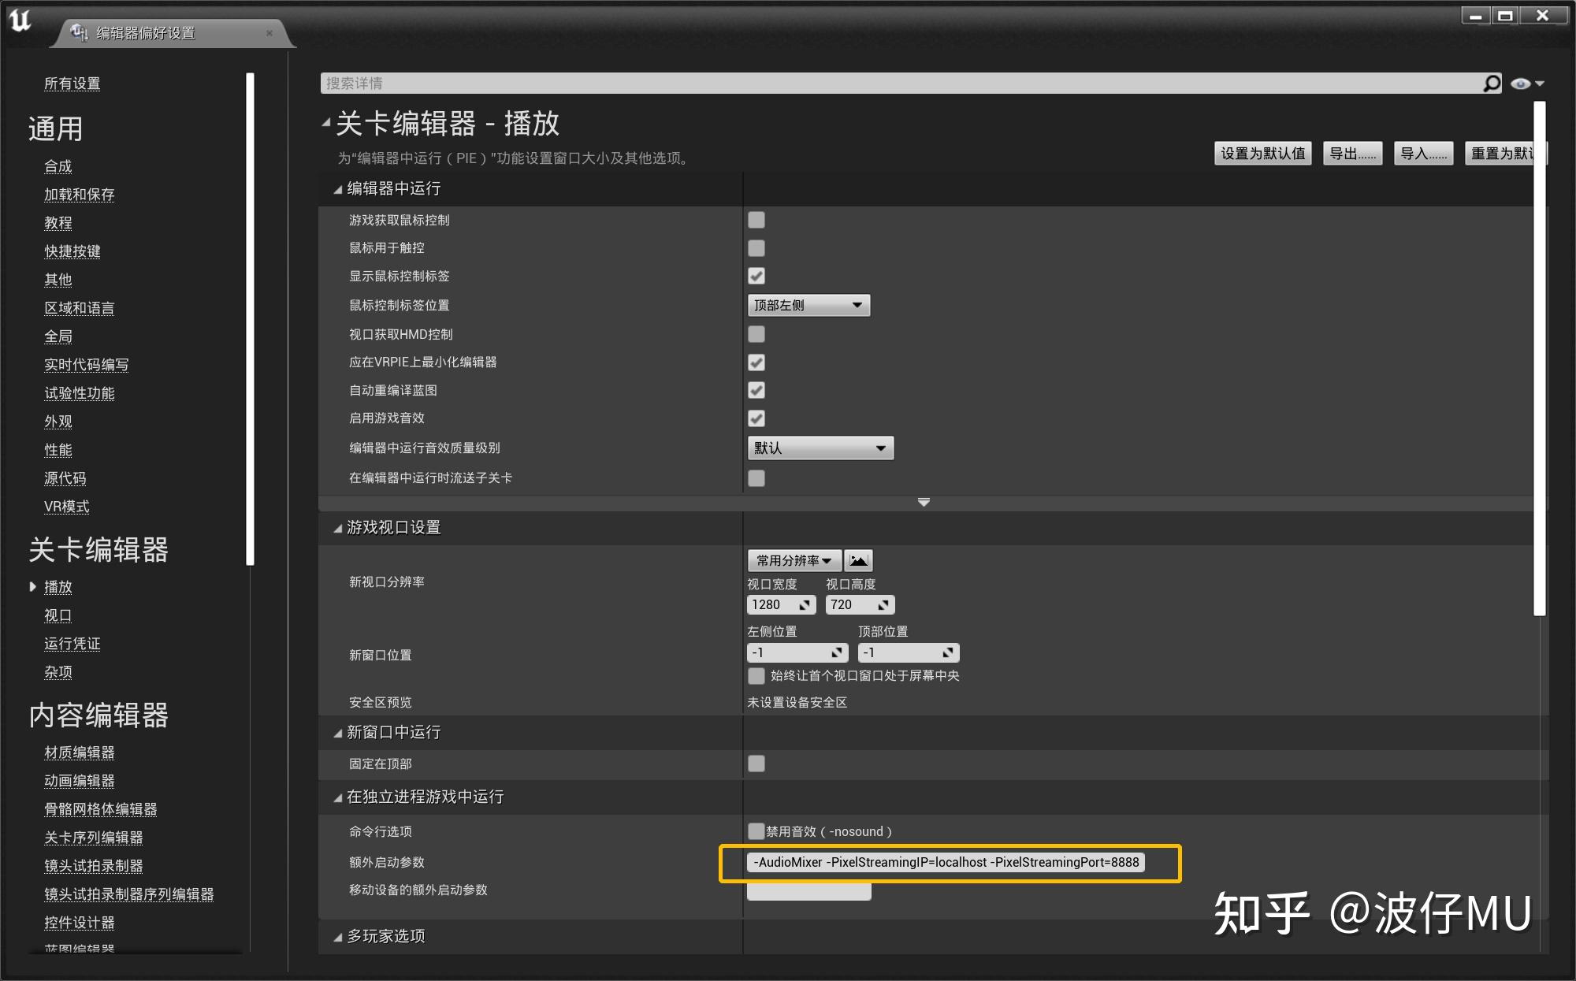Click the viewport height spinner arrow icon

(x=883, y=605)
